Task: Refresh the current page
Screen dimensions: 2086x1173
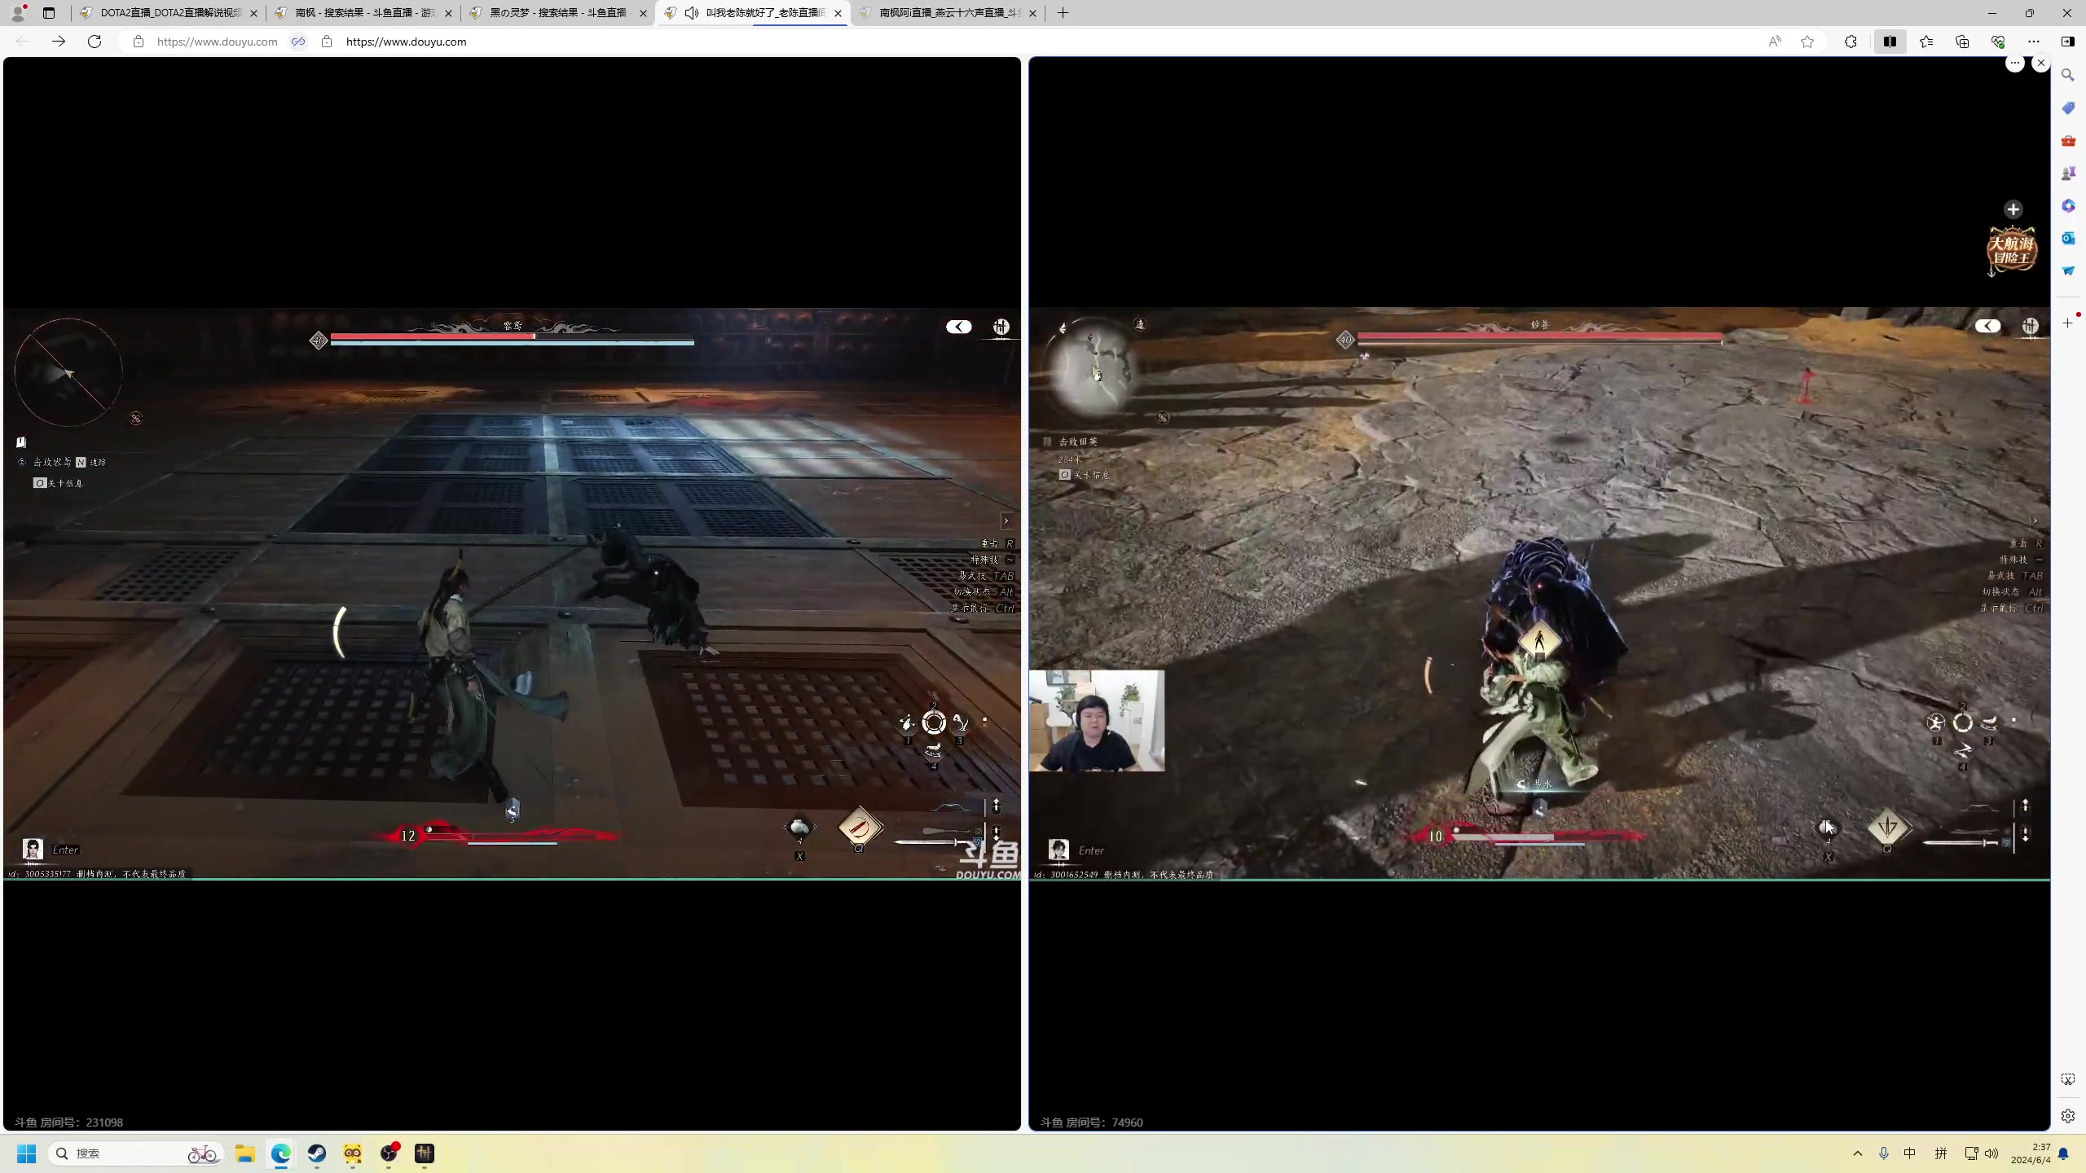Action: [95, 42]
